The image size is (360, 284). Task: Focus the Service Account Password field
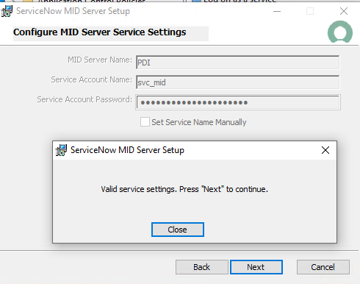click(x=238, y=102)
